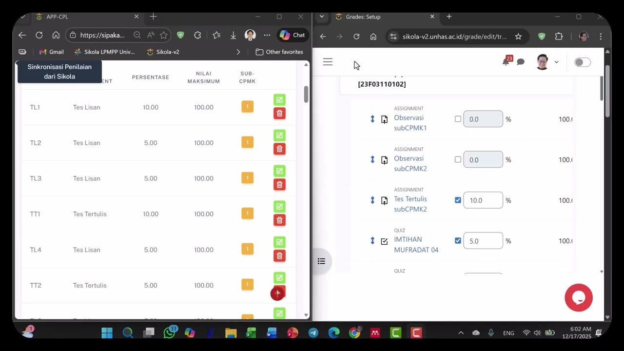Click the IMTIHAN MUFRADAT 04 weight field
Image resolution: width=624 pixels, height=351 pixels.
click(x=483, y=240)
